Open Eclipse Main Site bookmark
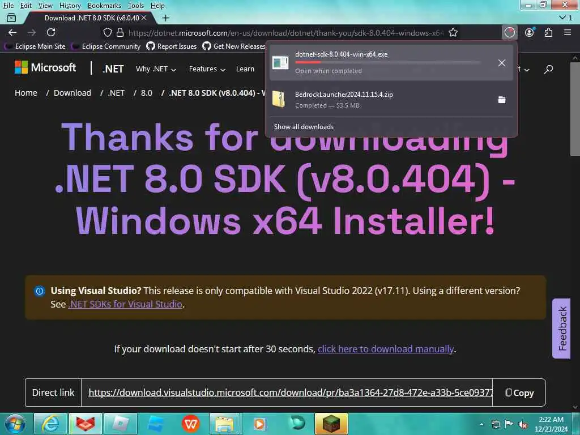This screenshot has width=580, height=435. [35, 46]
